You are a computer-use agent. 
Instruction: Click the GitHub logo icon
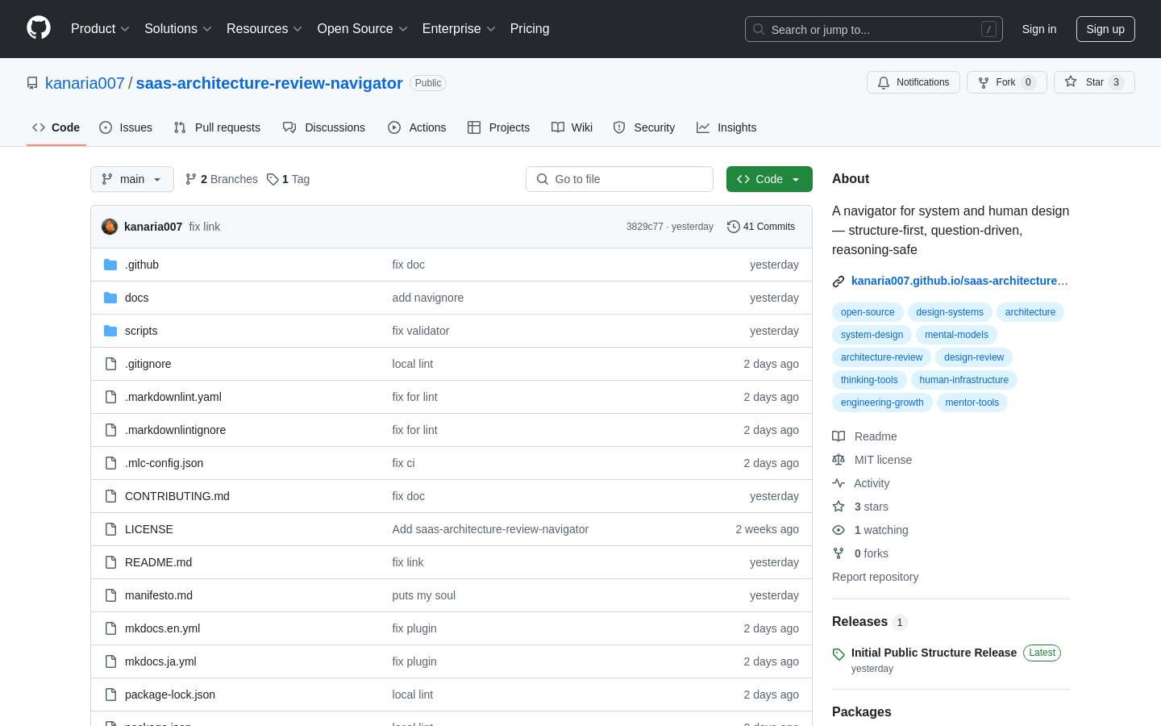pyautogui.click(x=39, y=28)
